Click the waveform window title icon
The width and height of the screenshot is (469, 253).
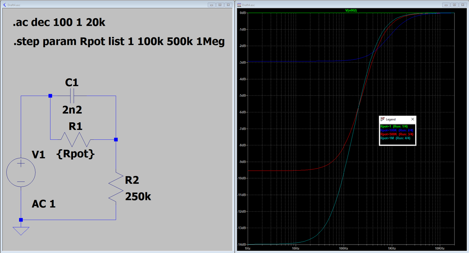coord(239,5)
